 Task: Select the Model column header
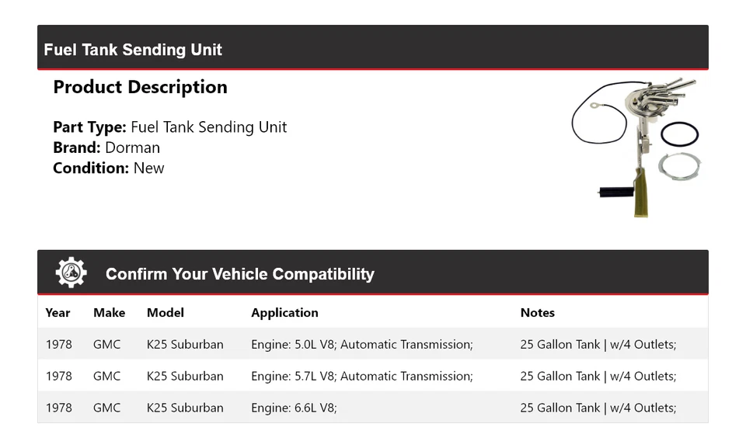pyautogui.click(x=166, y=313)
